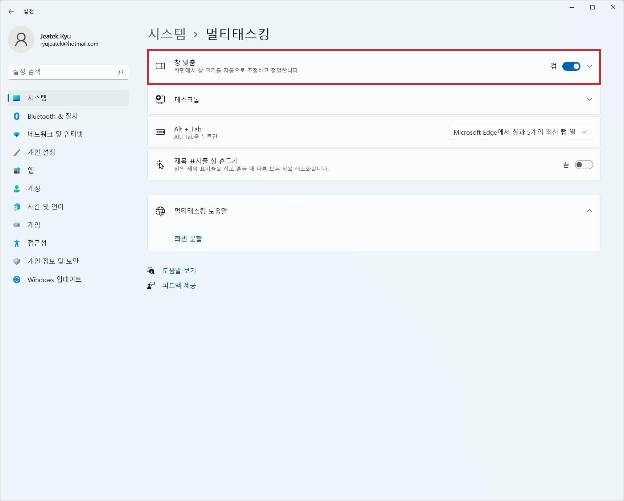
Task: Focus the 설정 검색 search box
Action: pyautogui.click(x=68, y=72)
